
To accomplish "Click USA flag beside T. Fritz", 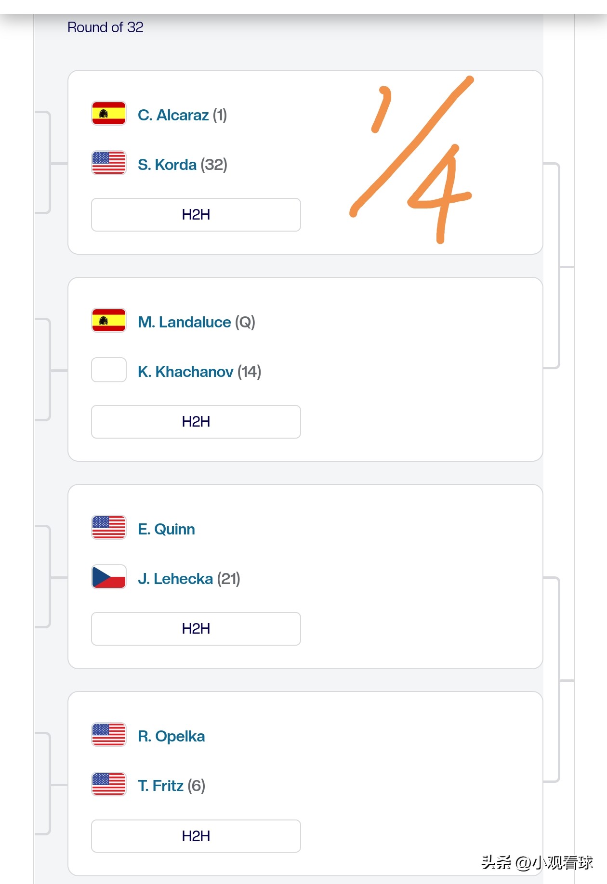I will coord(109,784).
